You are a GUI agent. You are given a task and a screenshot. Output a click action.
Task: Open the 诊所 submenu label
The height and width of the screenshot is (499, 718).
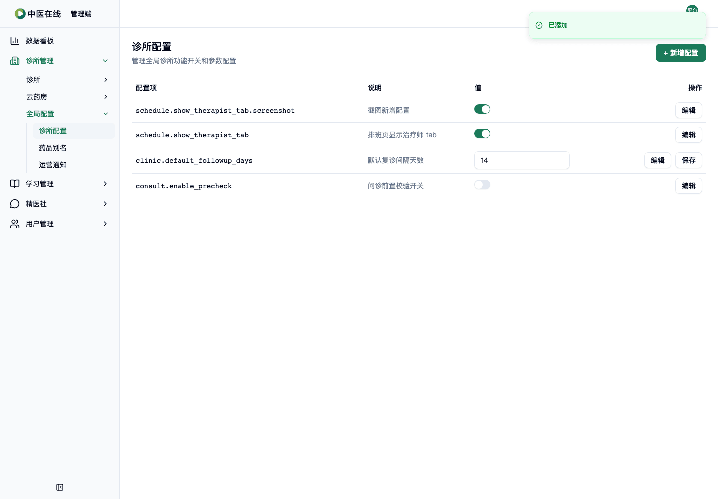click(33, 80)
